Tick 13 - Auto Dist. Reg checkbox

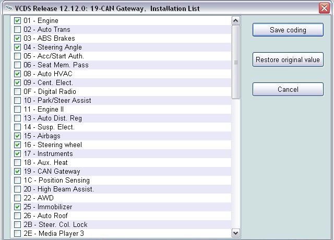click(x=17, y=118)
